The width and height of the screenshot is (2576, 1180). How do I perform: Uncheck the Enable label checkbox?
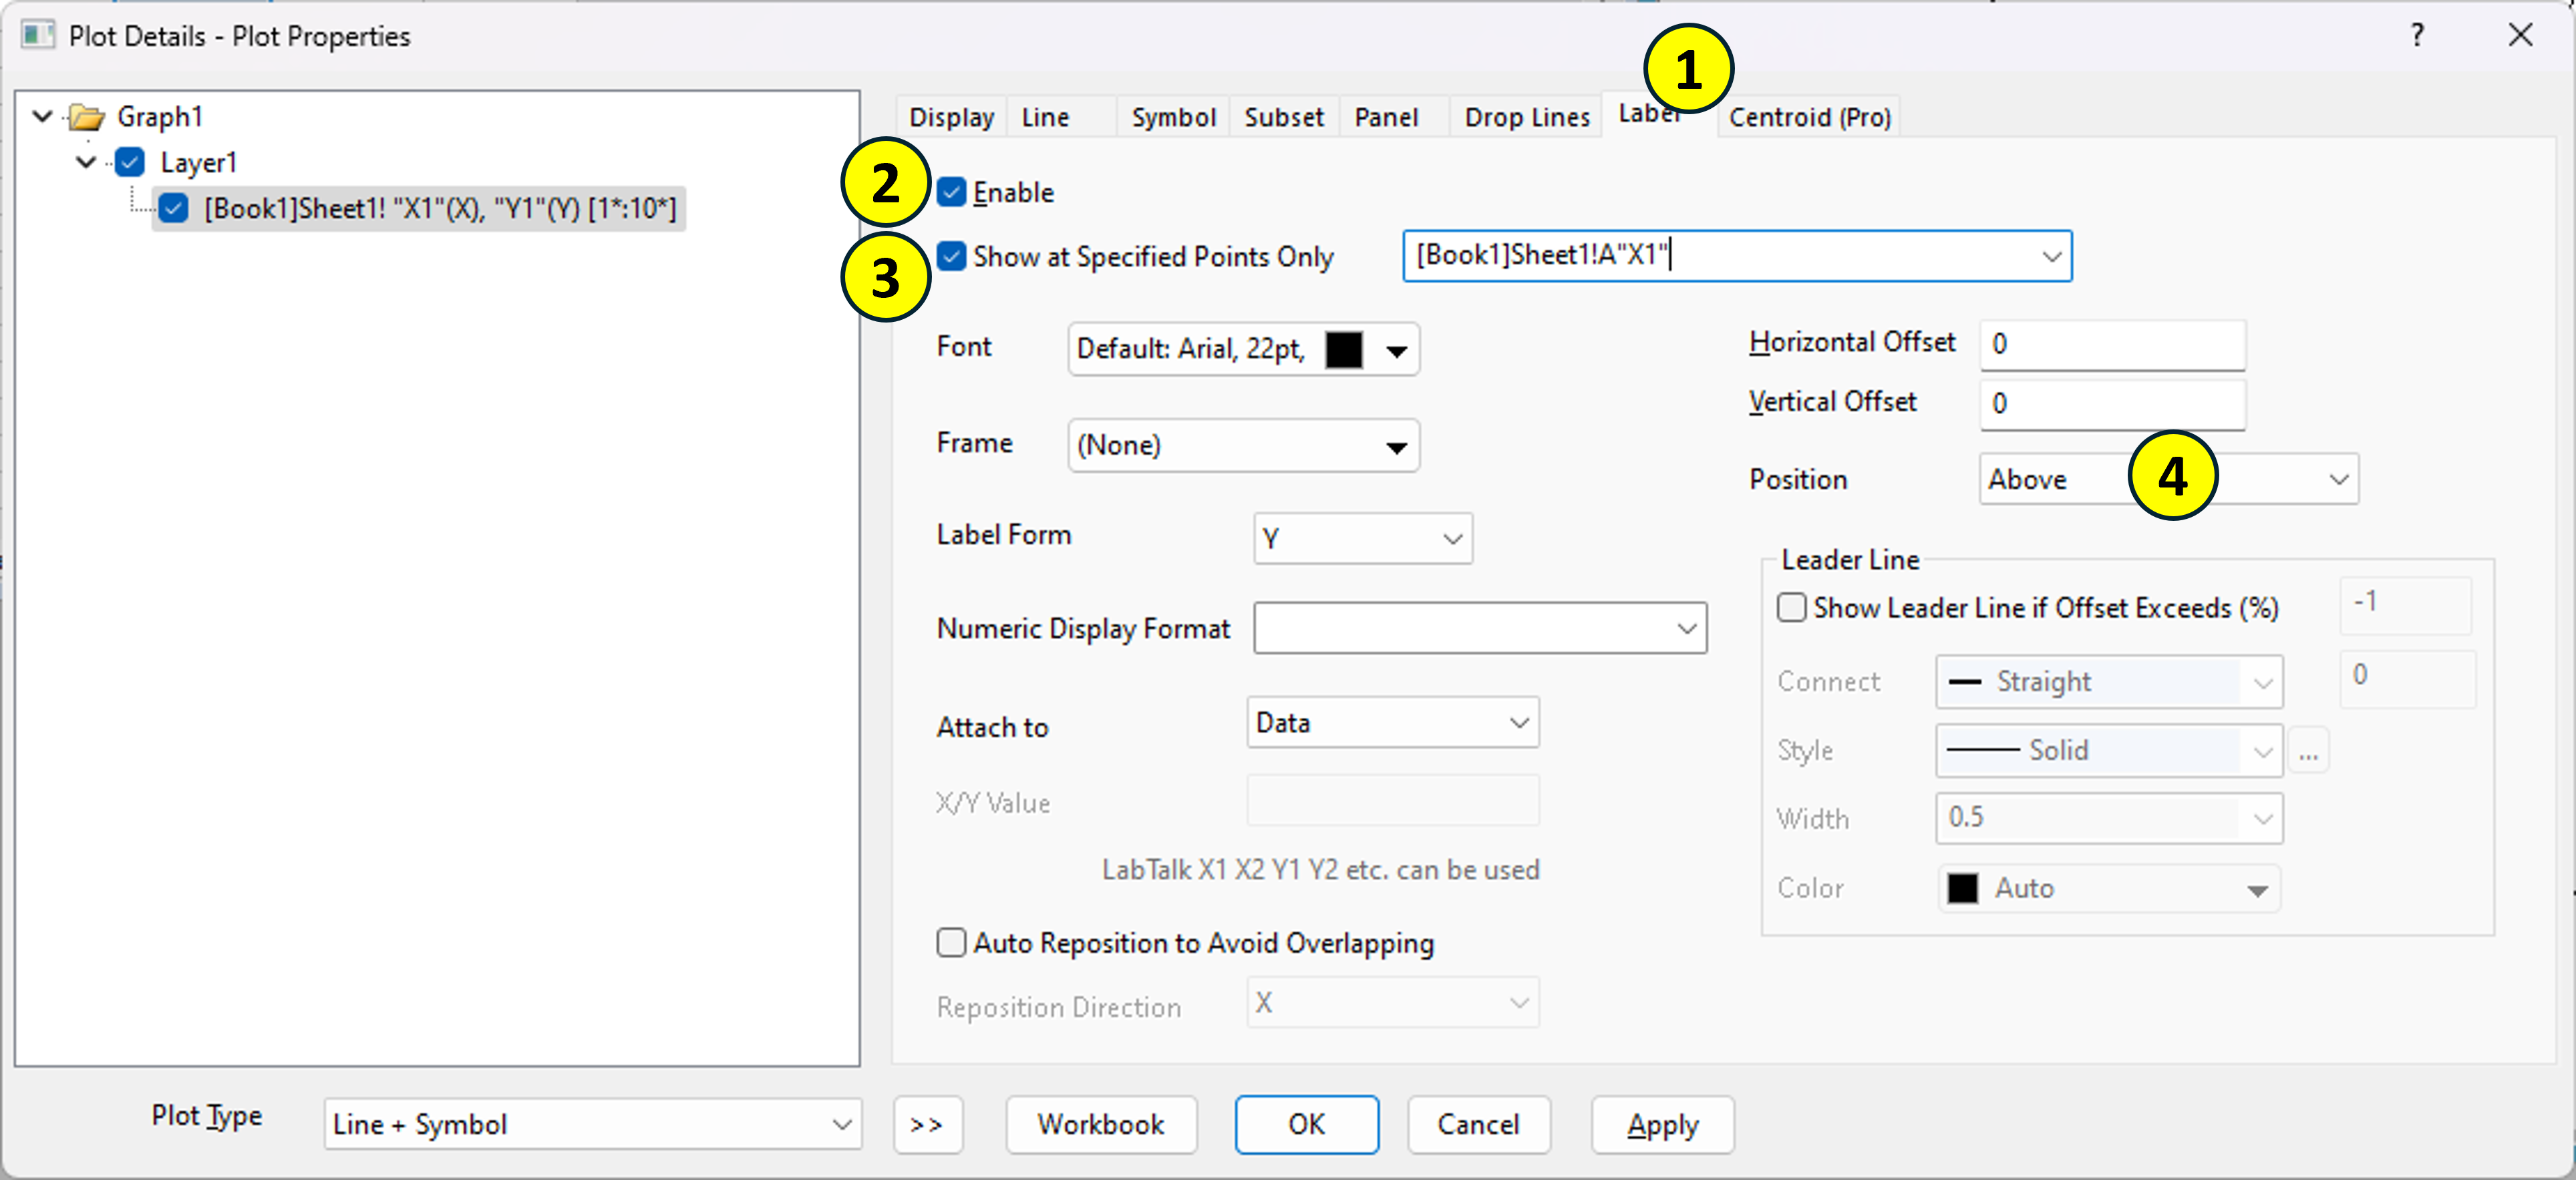pos(951,192)
